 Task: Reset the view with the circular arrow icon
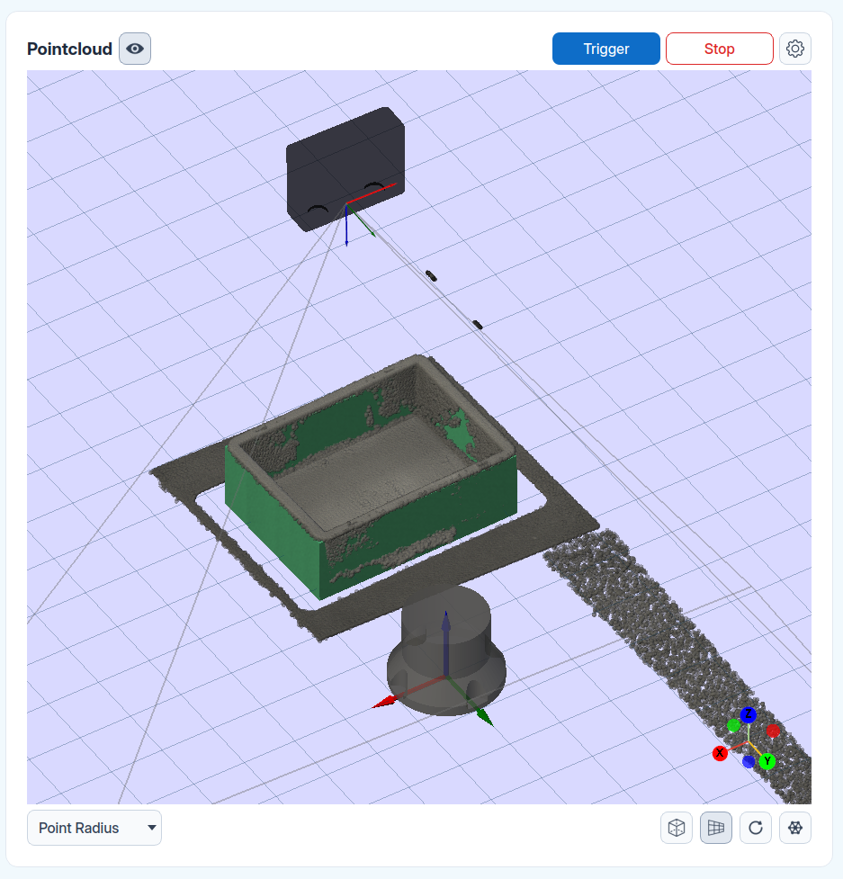point(756,828)
